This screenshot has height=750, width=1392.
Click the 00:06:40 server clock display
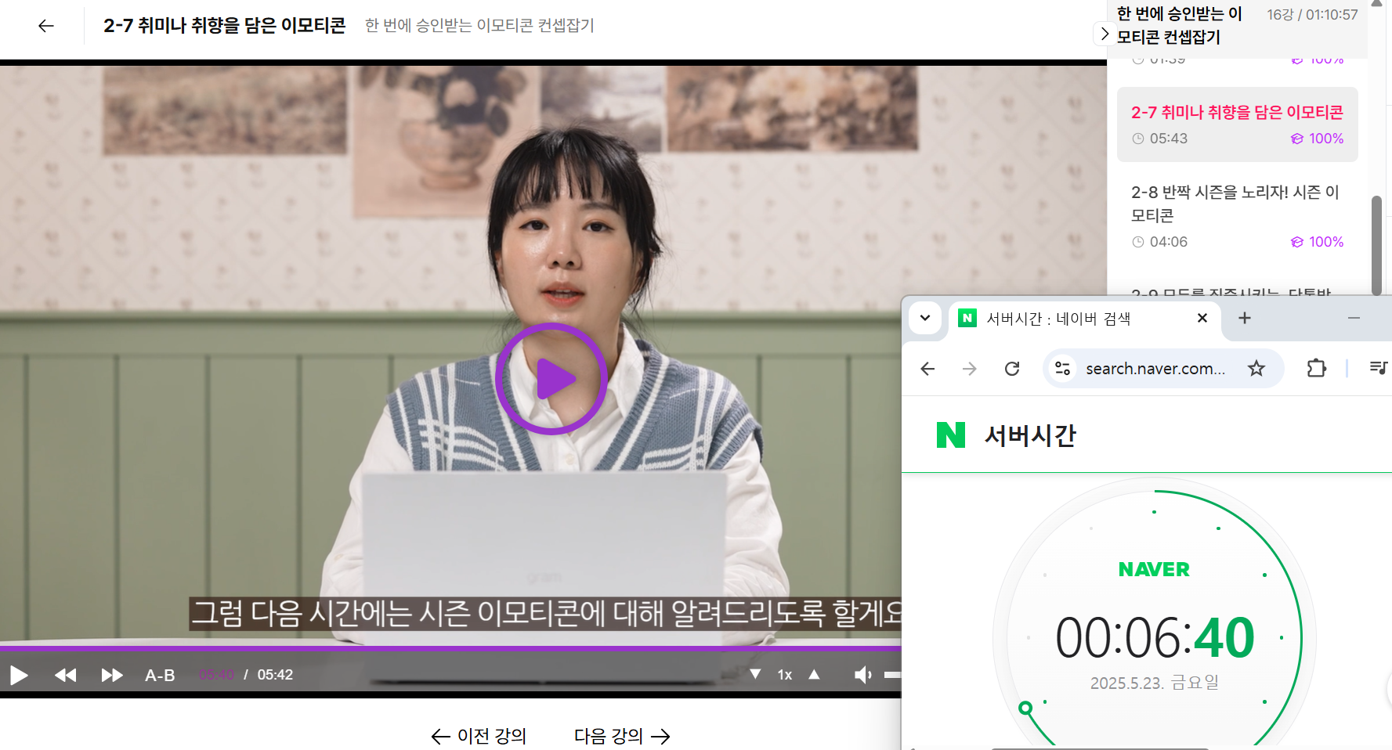click(x=1155, y=637)
